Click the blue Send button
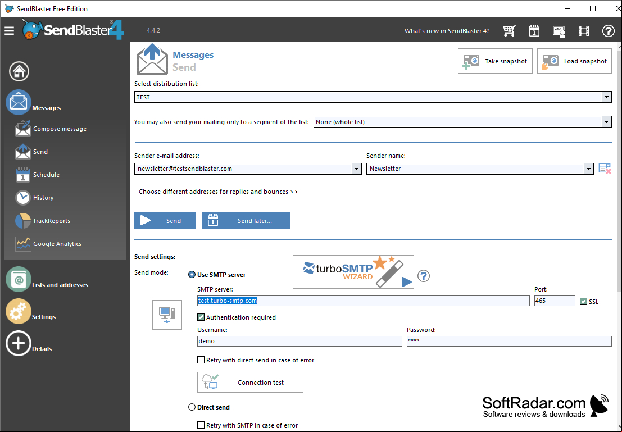Viewport: 622px width, 432px height. click(x=165, y=221)
